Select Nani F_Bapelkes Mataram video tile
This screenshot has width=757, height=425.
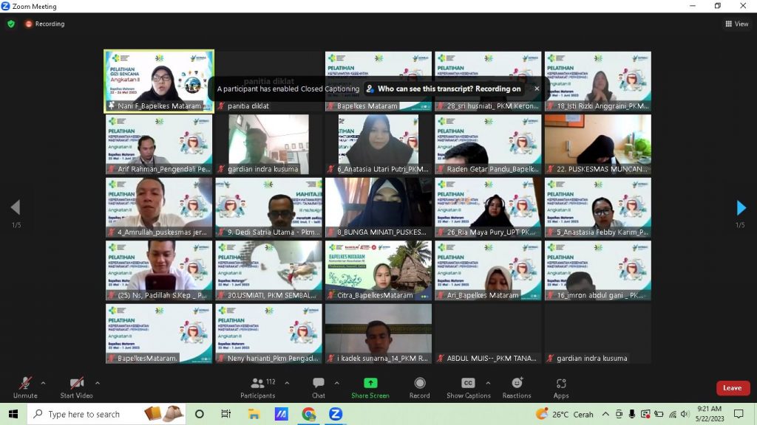pyautogui.click(x=159, y=81)
